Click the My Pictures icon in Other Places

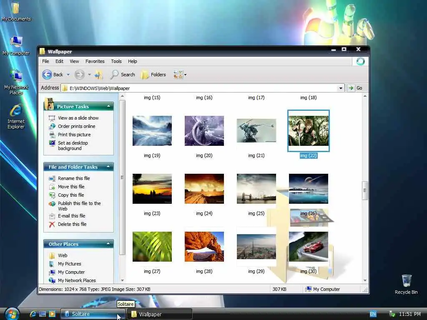coord(52,264)
